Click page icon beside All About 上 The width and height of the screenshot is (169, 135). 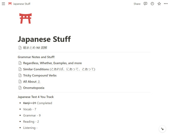20,82
